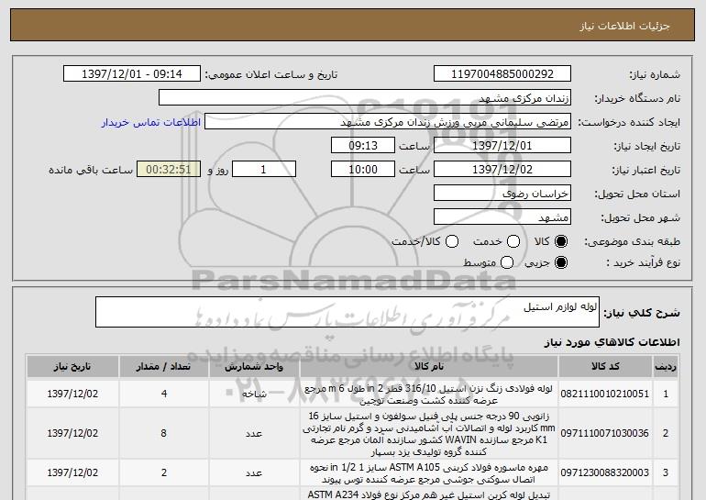Click the label ساعت باقی مانده
Screen dimensions: 706x500
point(91,170)
